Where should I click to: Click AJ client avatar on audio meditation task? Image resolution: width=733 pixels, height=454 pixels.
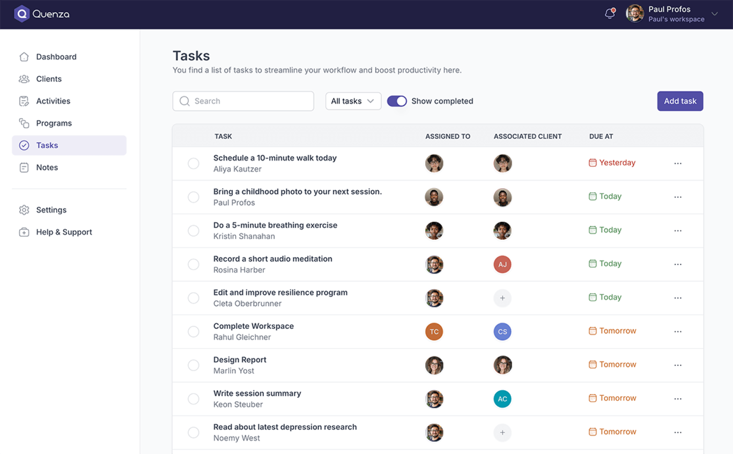coord(502,264)
